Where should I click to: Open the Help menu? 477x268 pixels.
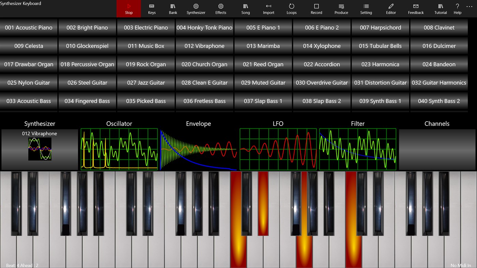[x=457, y=9]
